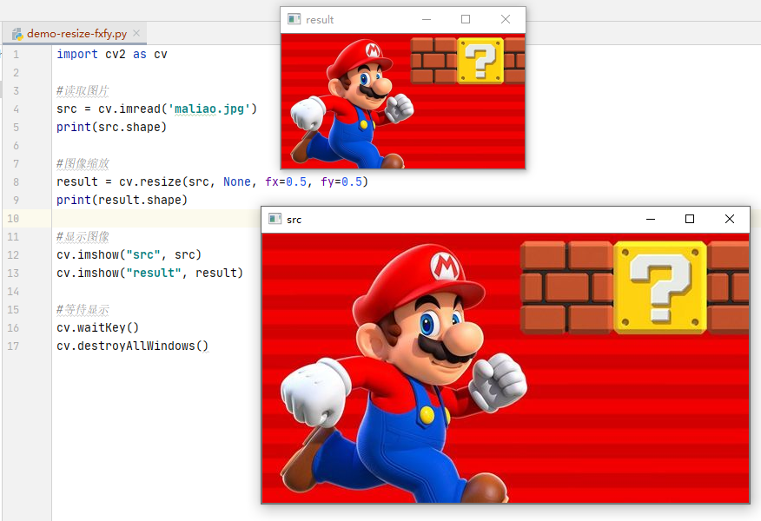This screenshot has width=761, height=521.
Task: Maximize the result window
Action: (x=466, y=19)
